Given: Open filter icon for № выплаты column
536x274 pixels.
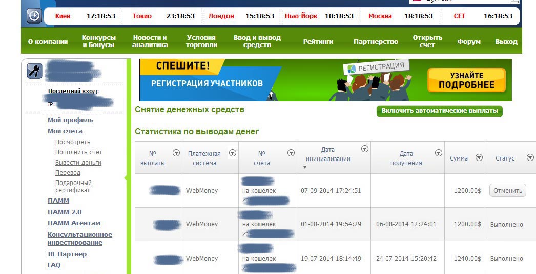Looking at the screenshot, I should pyautogui.click(x=176, y=153).
